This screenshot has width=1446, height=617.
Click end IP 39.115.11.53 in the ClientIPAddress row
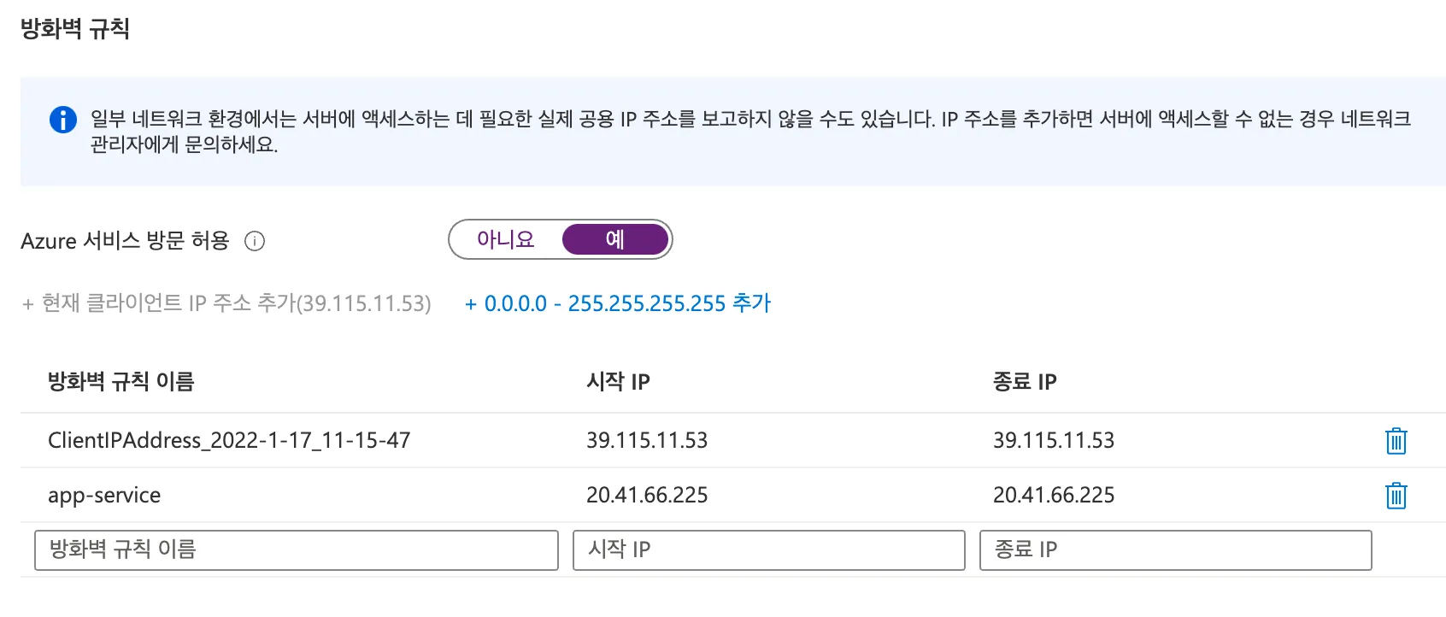tap(1054, 441)
